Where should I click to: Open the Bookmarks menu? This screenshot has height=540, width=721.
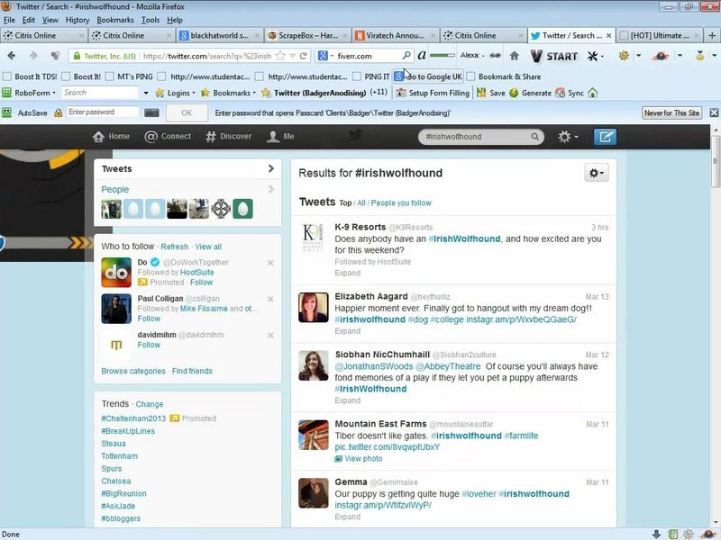tap(115, 20)
